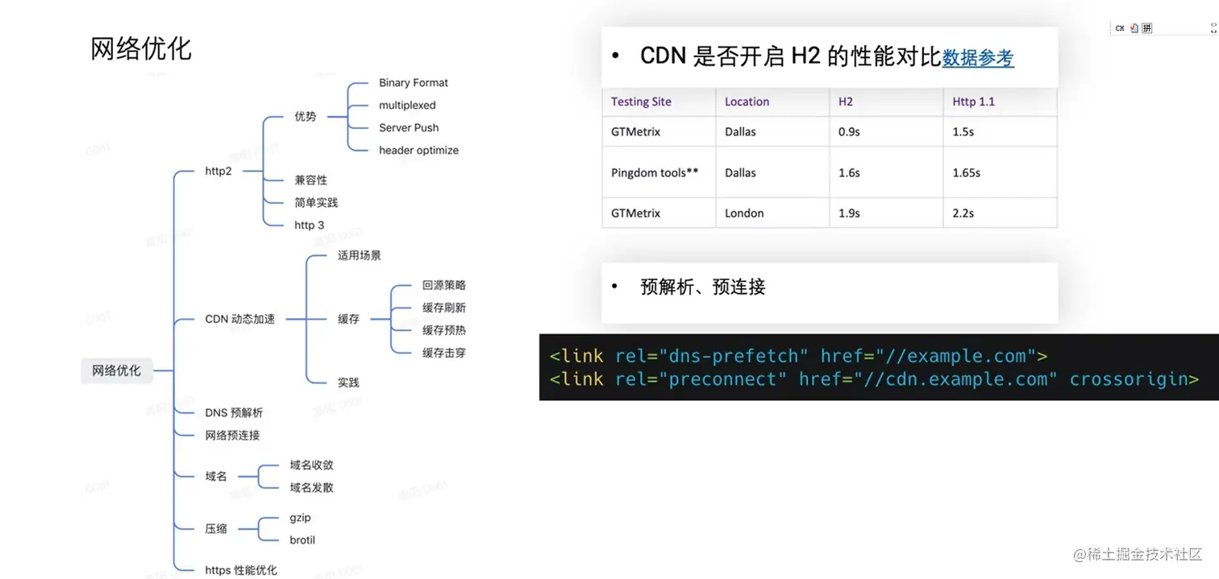Click the gzip node

tap(301, 517)
